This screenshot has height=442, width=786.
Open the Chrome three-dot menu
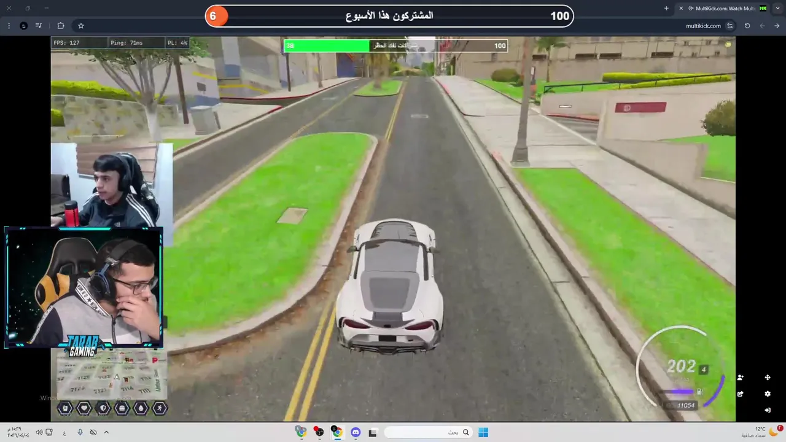click(x=9, y=26)
